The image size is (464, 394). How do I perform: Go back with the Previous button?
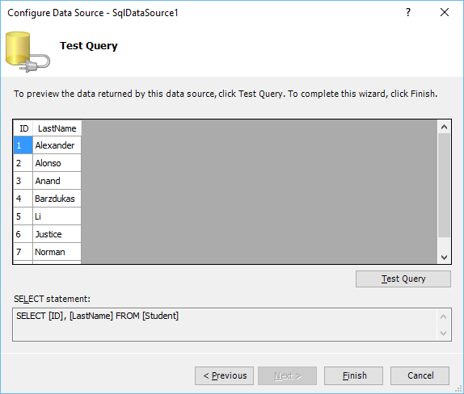224,375
